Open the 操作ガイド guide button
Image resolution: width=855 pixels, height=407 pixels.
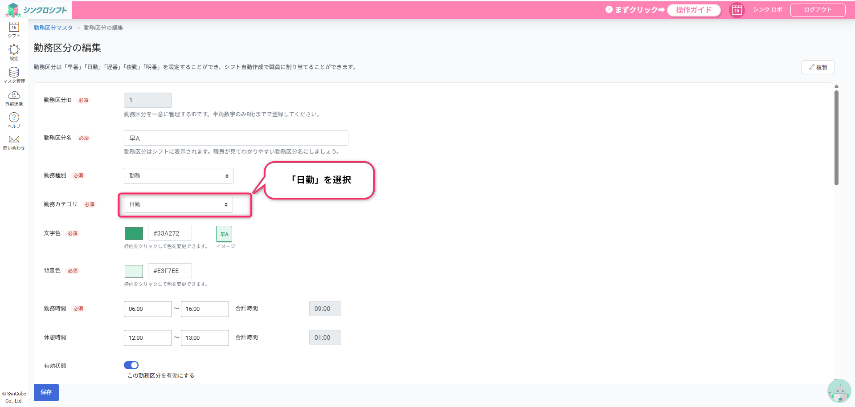(x=693, y=10)
